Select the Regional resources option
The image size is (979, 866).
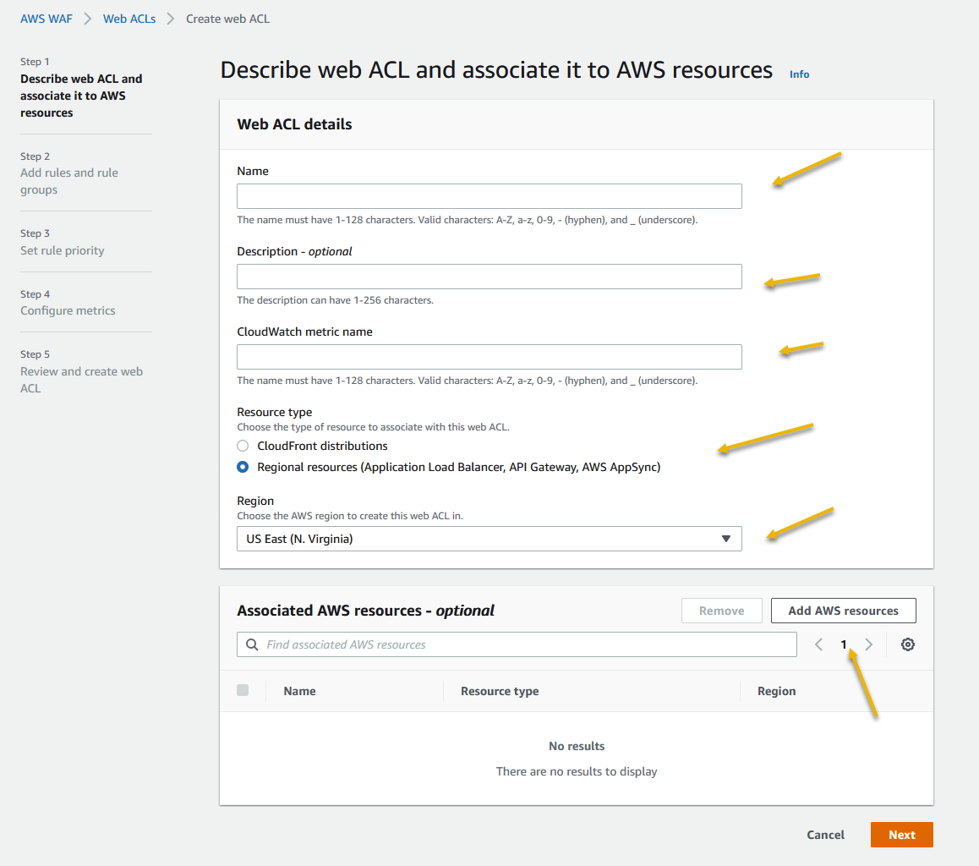pos(243,466)
